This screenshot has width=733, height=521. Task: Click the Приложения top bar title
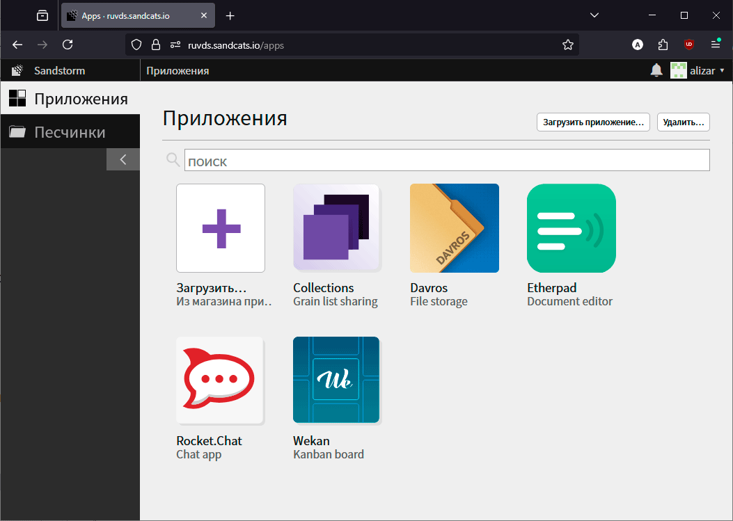coord(178,70)
